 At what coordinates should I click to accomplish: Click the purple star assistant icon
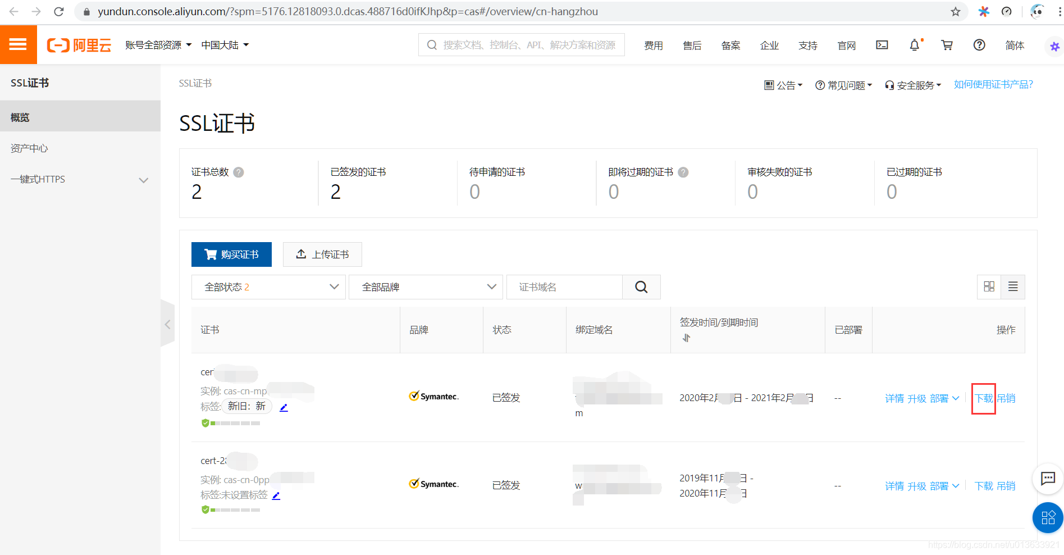pyautogui.click(x=1054, y=47)
